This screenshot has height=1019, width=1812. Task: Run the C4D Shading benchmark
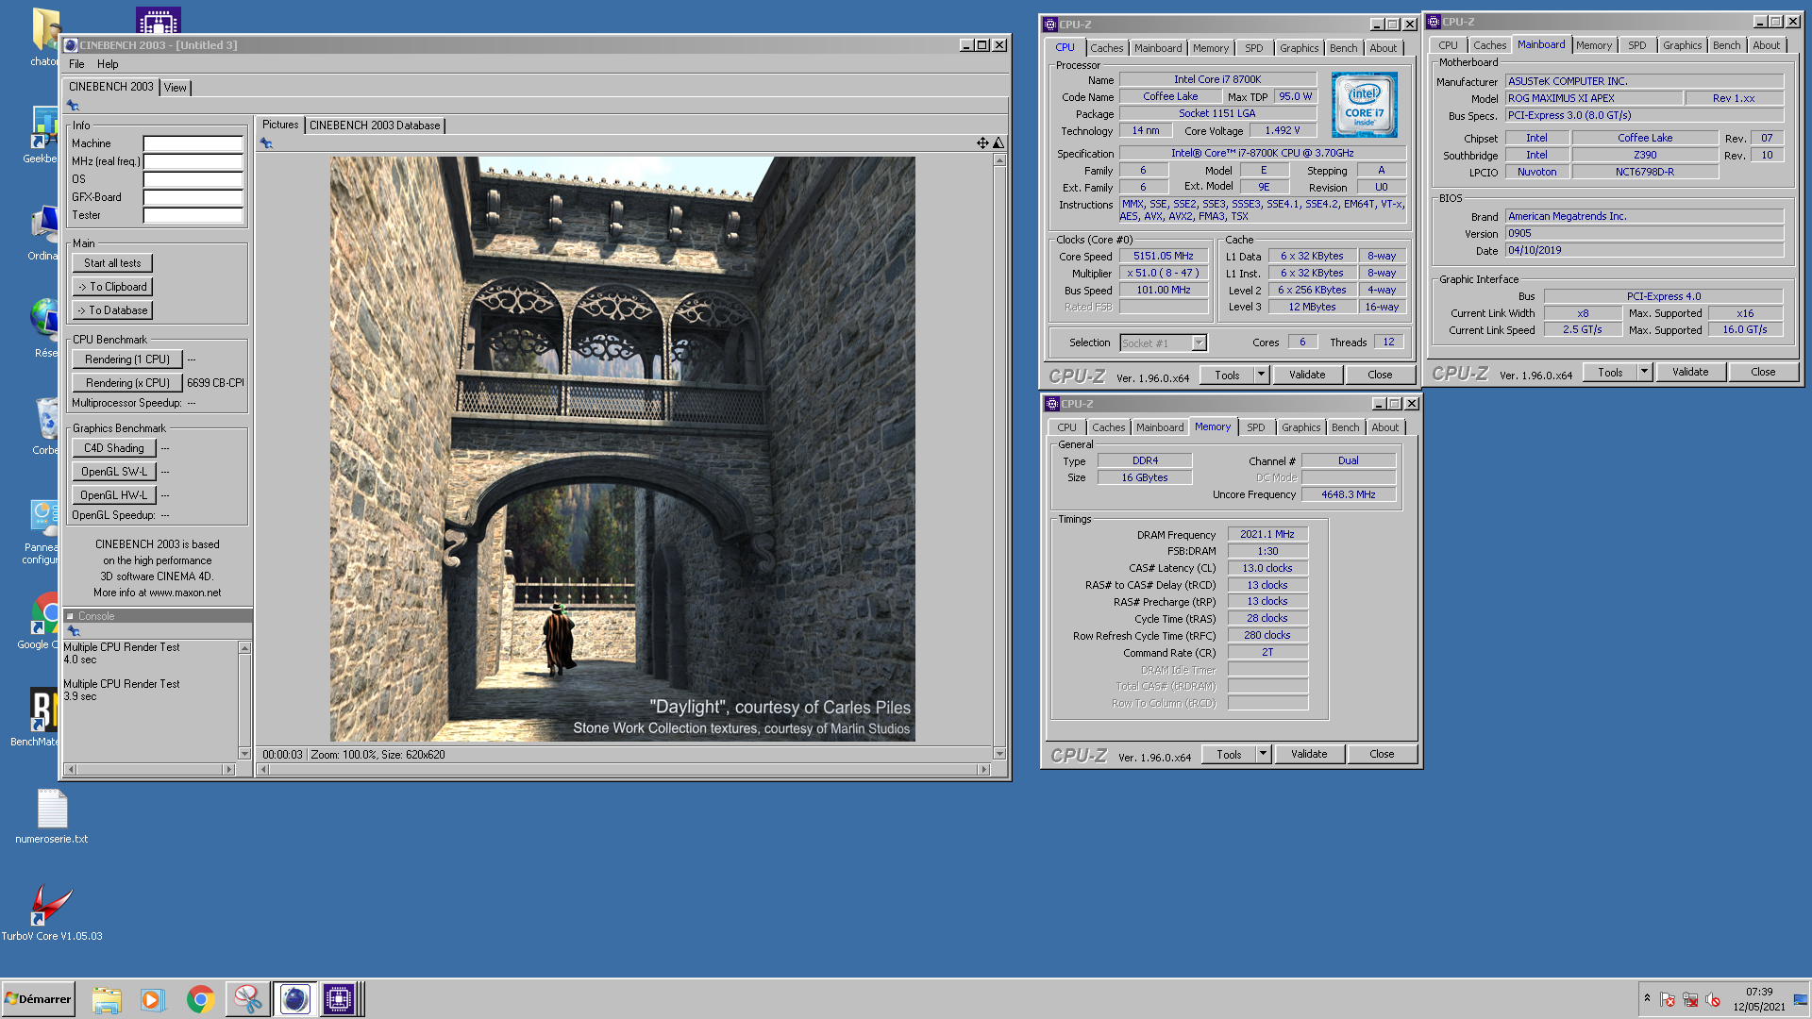coord(114,448)
